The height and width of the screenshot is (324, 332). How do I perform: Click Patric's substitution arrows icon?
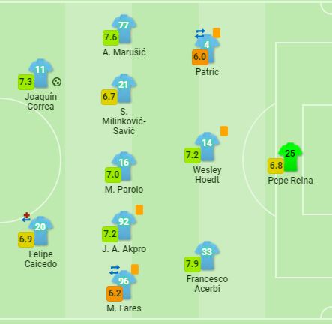coord(200,34)
